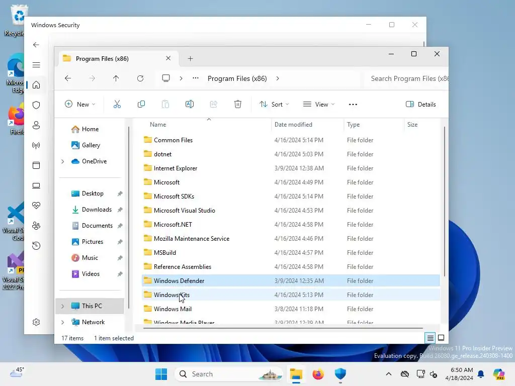Toggle the Details pane button
This screenshot has width=515, height=386.
(x=421, y=105)
